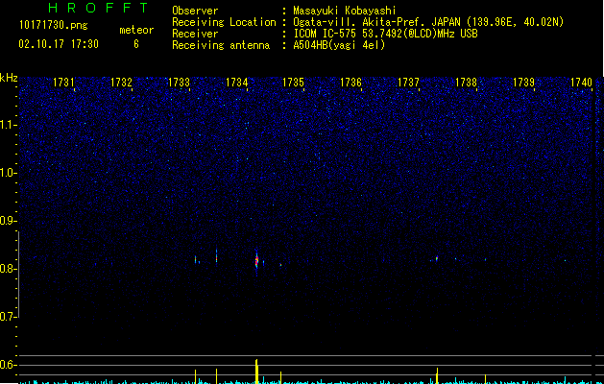
Task: Click the 0.8 kHz axis tick label
Action: pyautogui.click(x=9, y=269)
